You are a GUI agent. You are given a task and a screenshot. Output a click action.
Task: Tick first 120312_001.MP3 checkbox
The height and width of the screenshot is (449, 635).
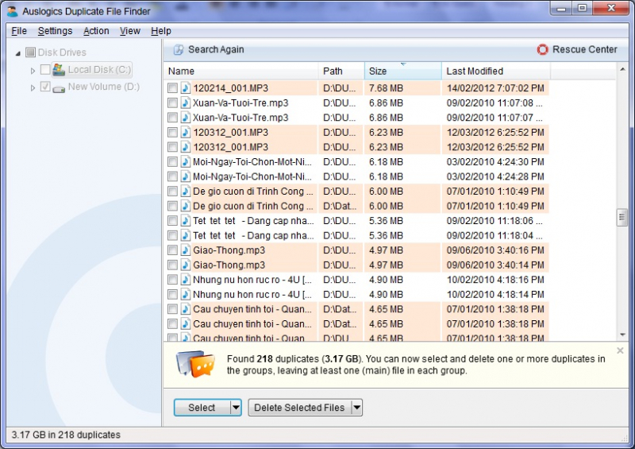[x=172, y=132]
